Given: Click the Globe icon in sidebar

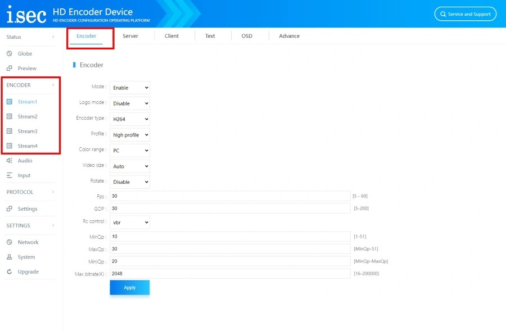Looking at the screenshot, I should coord(10,53).
